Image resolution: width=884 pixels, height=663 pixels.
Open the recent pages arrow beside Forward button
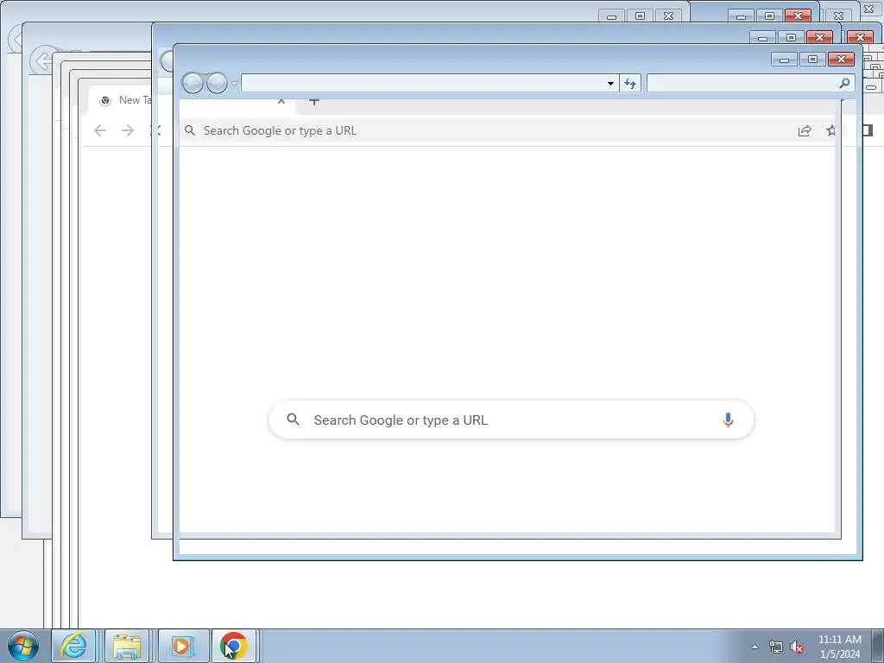coord(234,84)
